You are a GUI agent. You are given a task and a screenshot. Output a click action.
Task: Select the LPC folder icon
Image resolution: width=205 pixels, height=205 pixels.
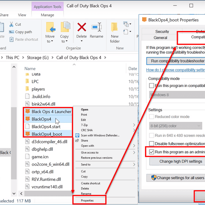click(x=27, y=81)
